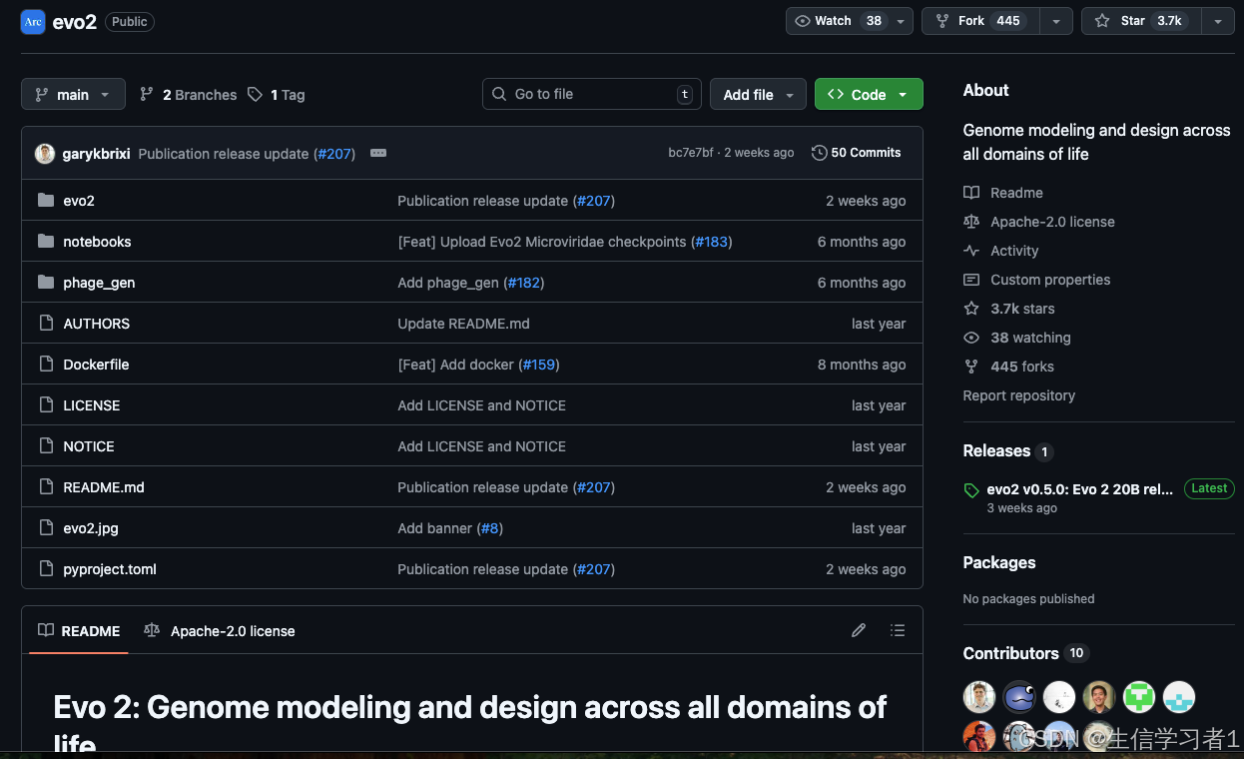Open the main branch selector dropdown
Screen dimensions: 1244x759
click(x=73, y=94)
